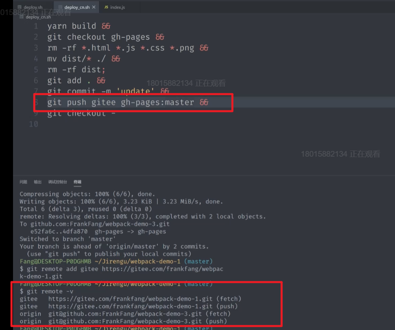395x330 pixels.
Task: Click the origin (fetch) remote line
Action: click(x=125, y=314)
